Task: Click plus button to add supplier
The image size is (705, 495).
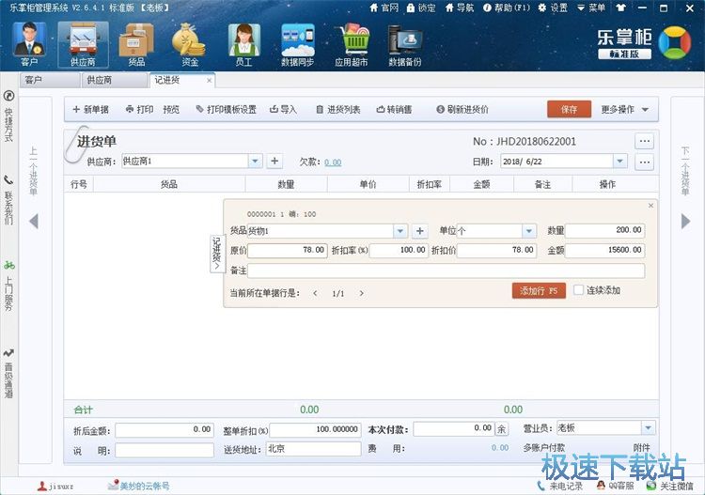Action: tap(274, 161)
